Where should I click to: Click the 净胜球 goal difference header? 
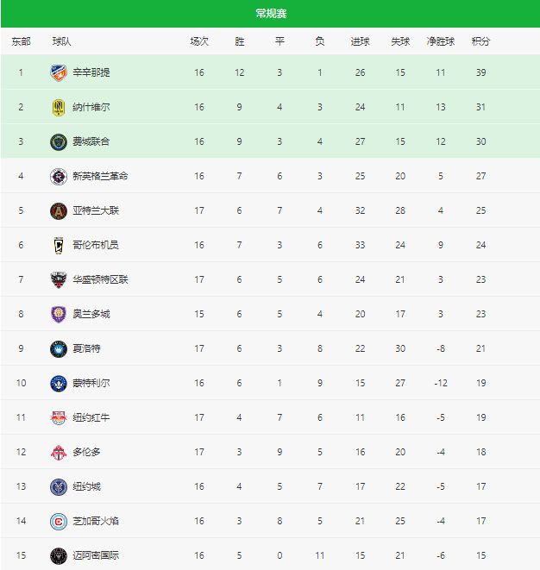pos(440,41)
